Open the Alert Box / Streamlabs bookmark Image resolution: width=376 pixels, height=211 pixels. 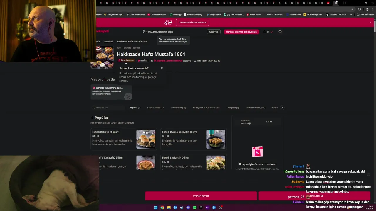(x=234, y=14)
